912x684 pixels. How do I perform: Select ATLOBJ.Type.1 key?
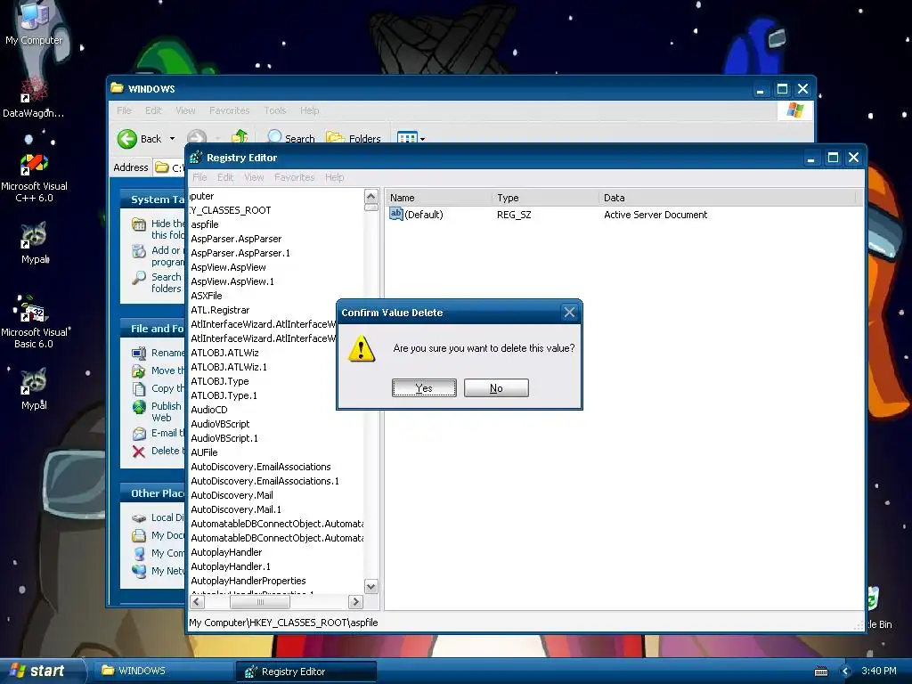(x=224, y=395)
